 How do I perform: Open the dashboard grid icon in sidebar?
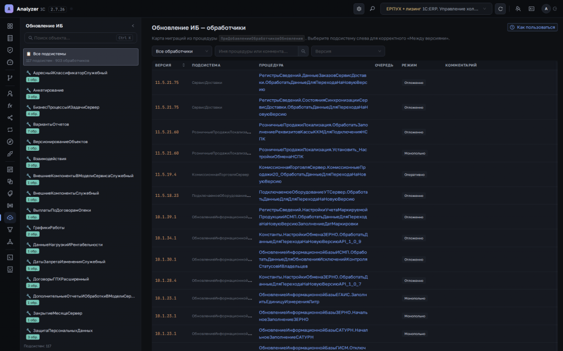(10, 26)
